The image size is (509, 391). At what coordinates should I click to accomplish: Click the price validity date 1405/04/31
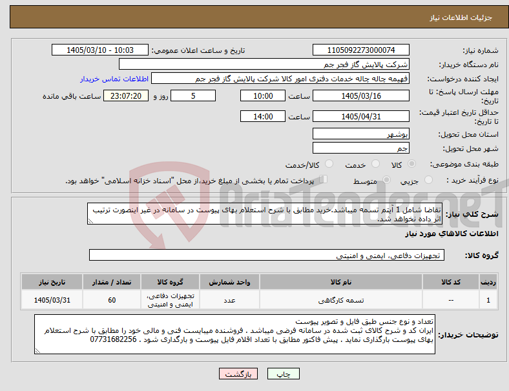(360, 116)
